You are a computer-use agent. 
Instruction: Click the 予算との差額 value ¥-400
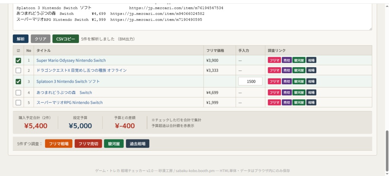point(125,126)
